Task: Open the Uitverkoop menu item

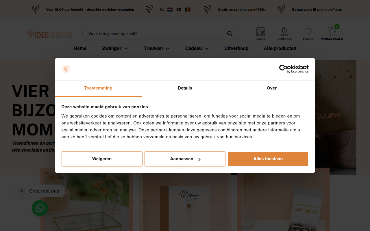Action: pos(236,48)
